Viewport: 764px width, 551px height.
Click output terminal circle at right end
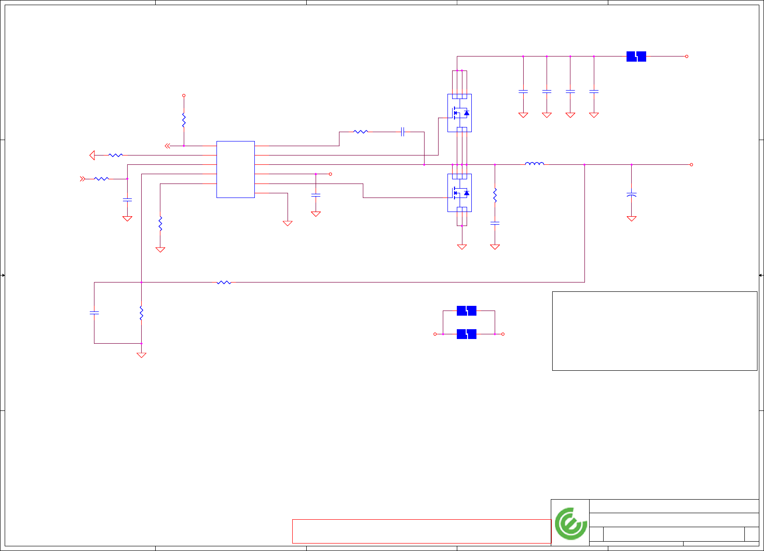point(692,164)
